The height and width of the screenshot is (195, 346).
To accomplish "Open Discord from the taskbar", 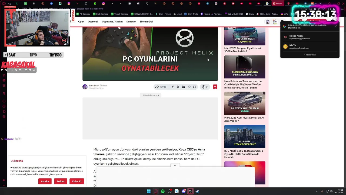I will 184,191.
